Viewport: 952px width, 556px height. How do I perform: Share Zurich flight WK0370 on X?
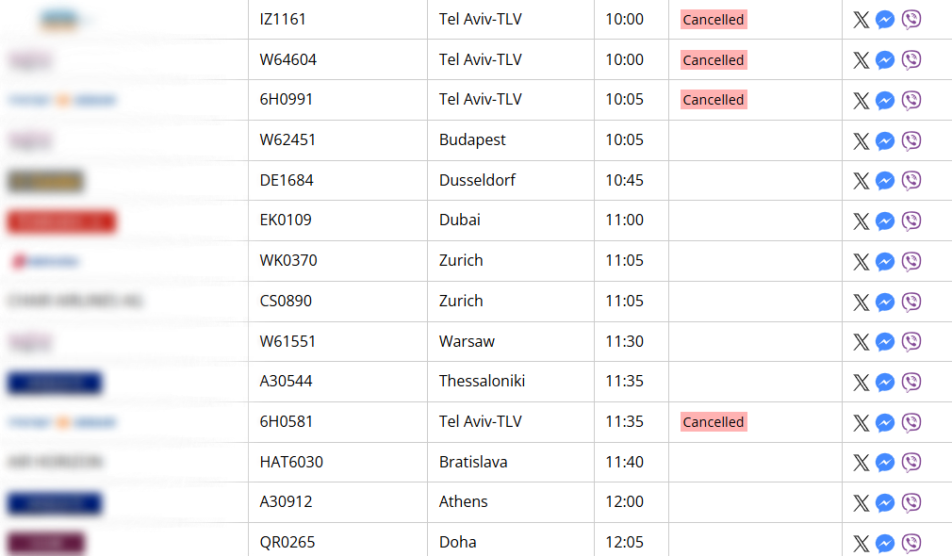(861, 262)
